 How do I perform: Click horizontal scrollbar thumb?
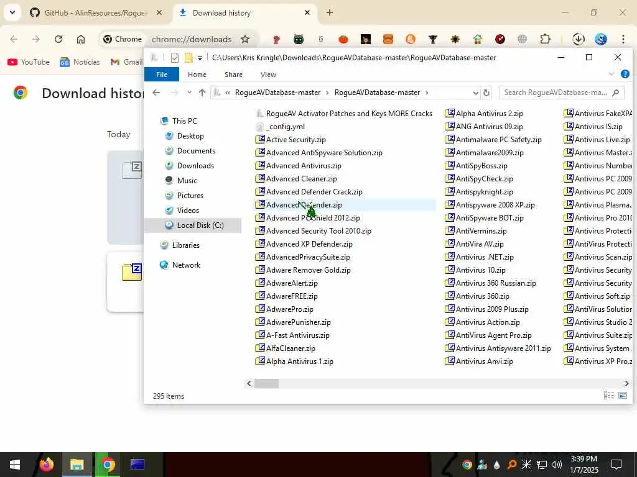coord(266,383)
